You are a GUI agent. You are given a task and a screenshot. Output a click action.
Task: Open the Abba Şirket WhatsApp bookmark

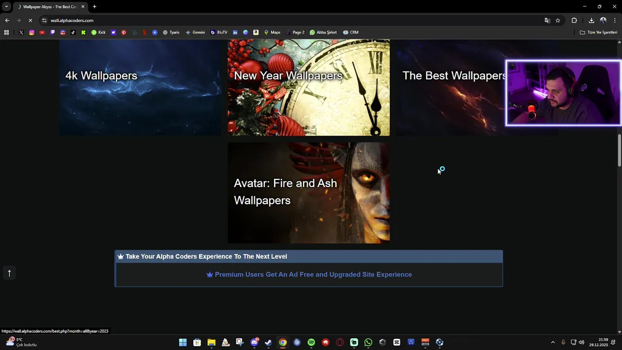323,33
